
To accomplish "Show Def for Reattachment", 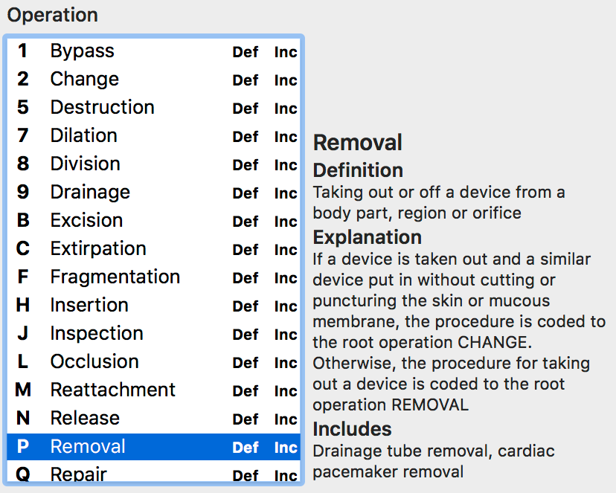I will (x=246, y=391).
